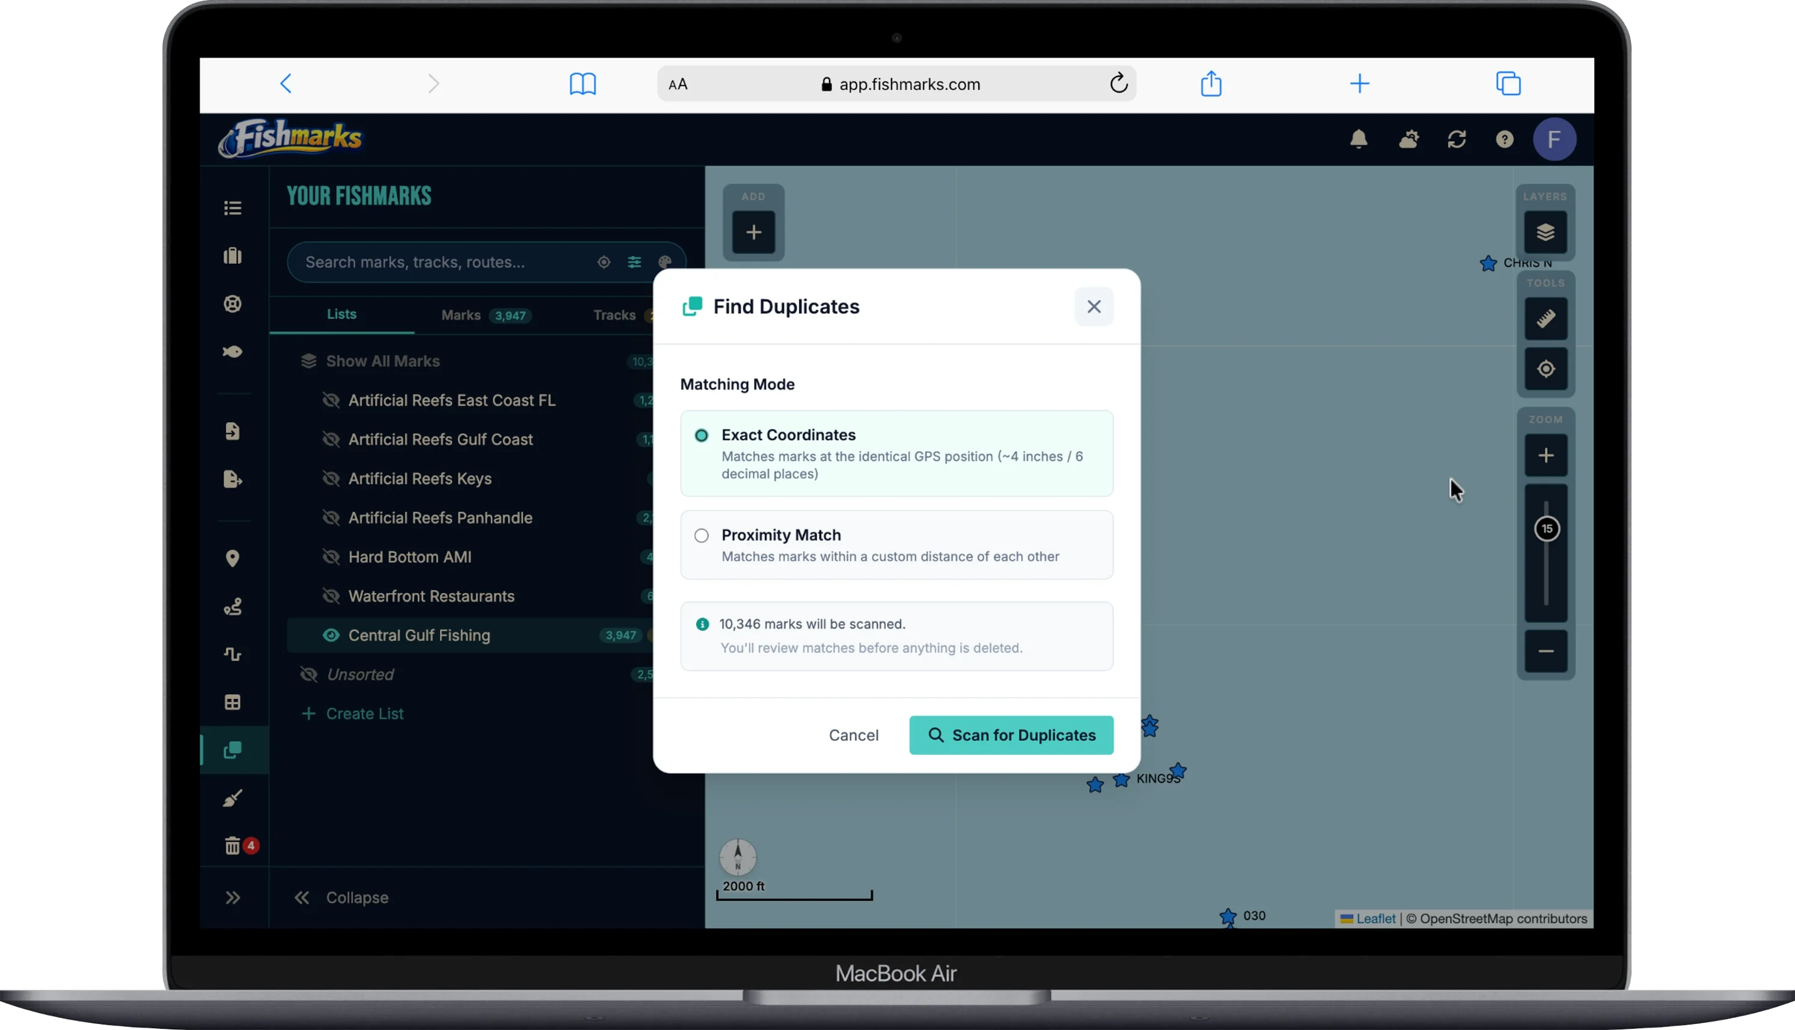Screen dimensions: 1795x1030
Task: Open the fish species sidebar icon
Action: (x=233, y=352)
